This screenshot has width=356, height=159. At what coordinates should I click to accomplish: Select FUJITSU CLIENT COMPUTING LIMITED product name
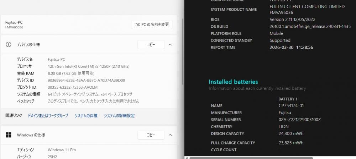pyautogui.click(x=307, y=7)
